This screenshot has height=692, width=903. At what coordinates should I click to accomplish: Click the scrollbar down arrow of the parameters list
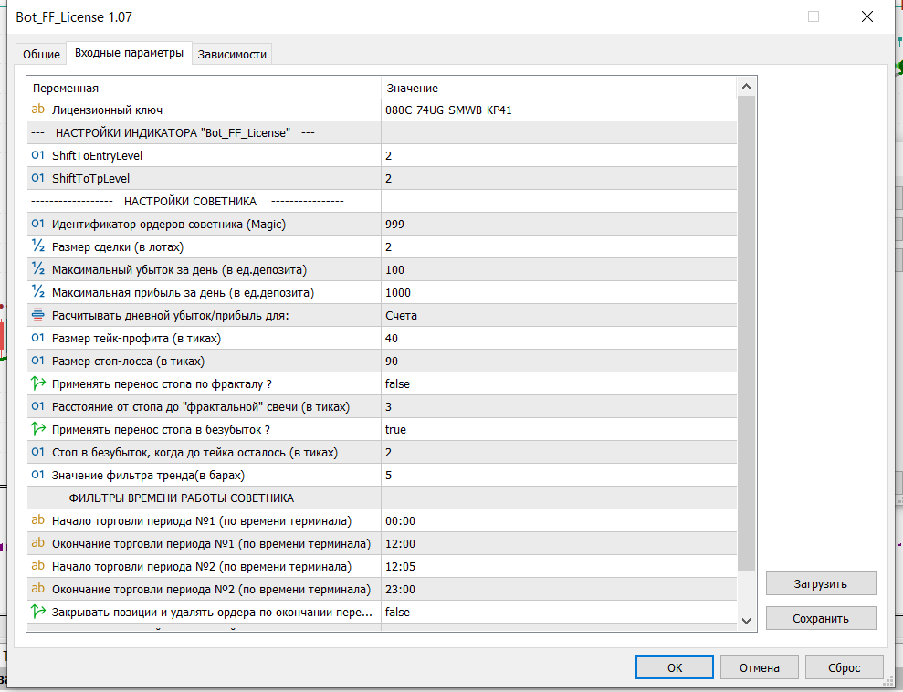746,621
